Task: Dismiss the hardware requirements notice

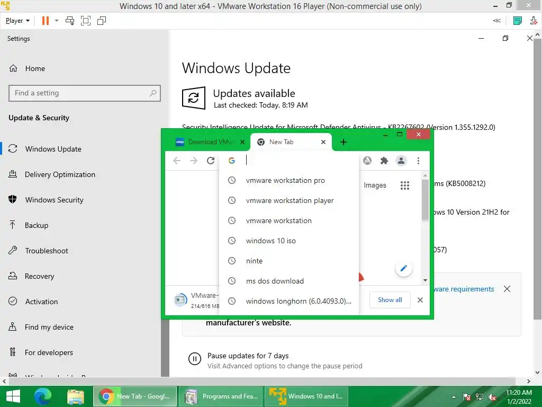Action: click(x=507, y=289)
